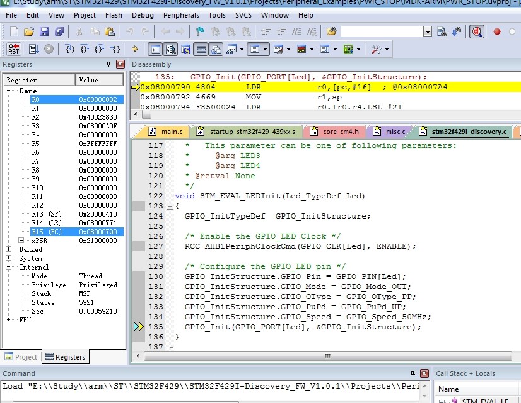Open the Memory Windows dropdown arrow
This screenshot has width=521, height=403.
(265, 49)
